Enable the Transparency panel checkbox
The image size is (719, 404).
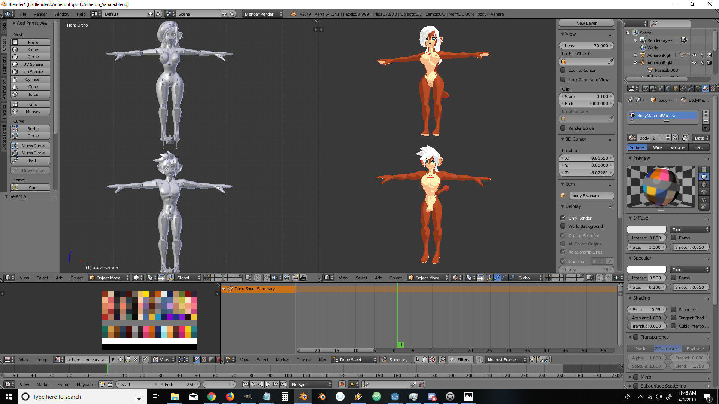click(x=636, y=337)
